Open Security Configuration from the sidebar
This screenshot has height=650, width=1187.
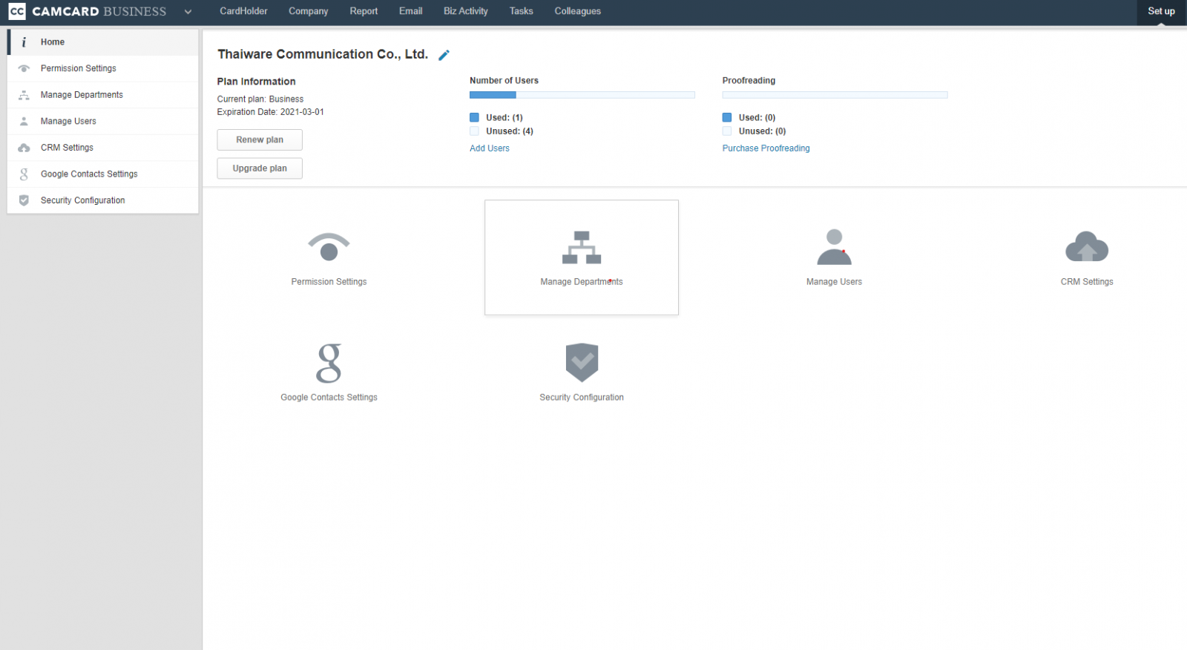(103, 200)
